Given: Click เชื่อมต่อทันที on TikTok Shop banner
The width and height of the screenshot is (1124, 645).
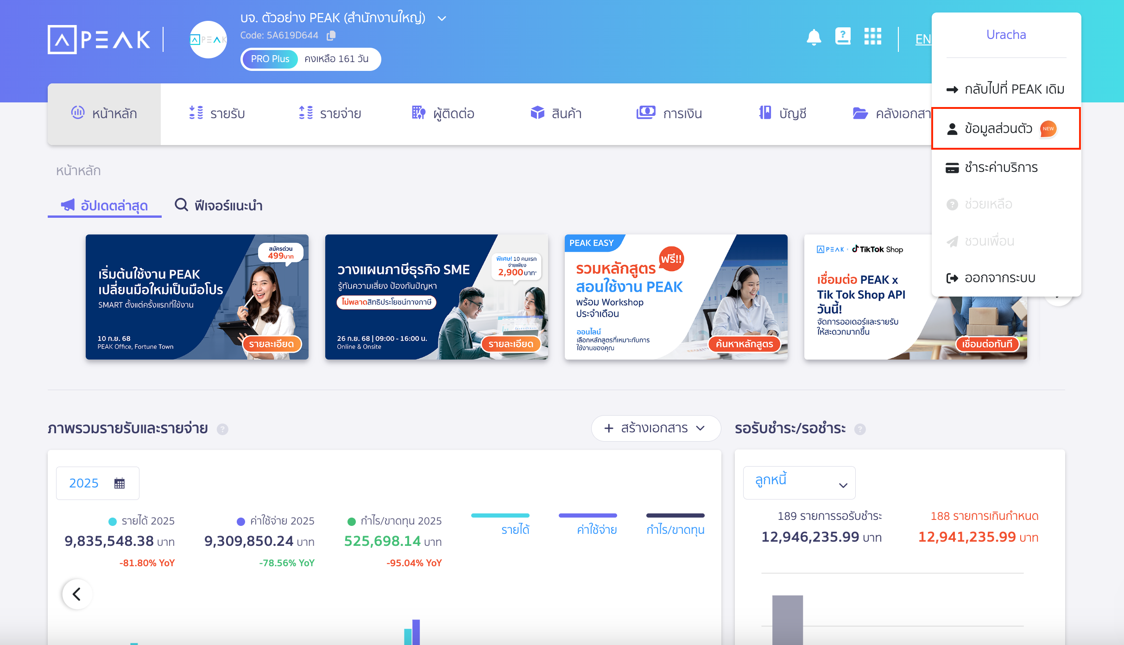Looking at the screenshot, I should pyautogui.click(x=987, y=344).
